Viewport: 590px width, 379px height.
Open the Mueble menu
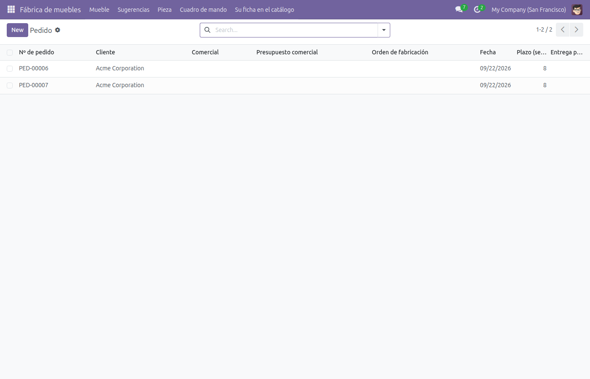click(99, 10)
